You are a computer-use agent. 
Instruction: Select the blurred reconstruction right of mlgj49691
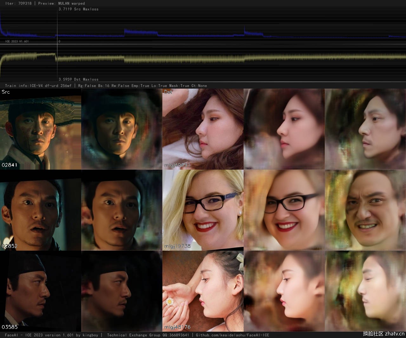284,129
